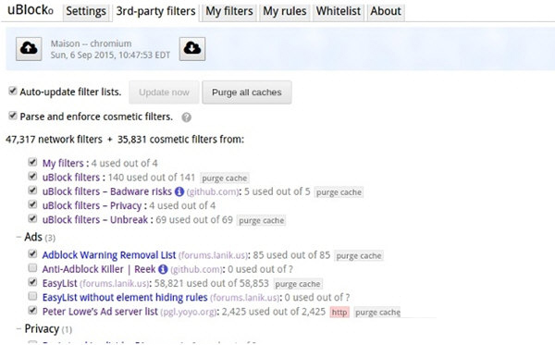Image resolution: width=555 pixels, height=345 pixels.
Task: Click (github.com) link beside Badware risks
Action: [x=213, y=191]
